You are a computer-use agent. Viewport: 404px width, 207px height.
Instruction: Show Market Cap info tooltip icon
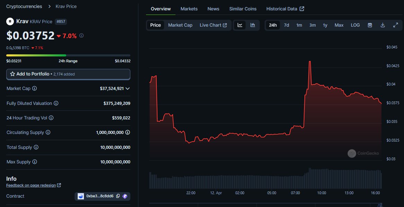tap(34, 89)
